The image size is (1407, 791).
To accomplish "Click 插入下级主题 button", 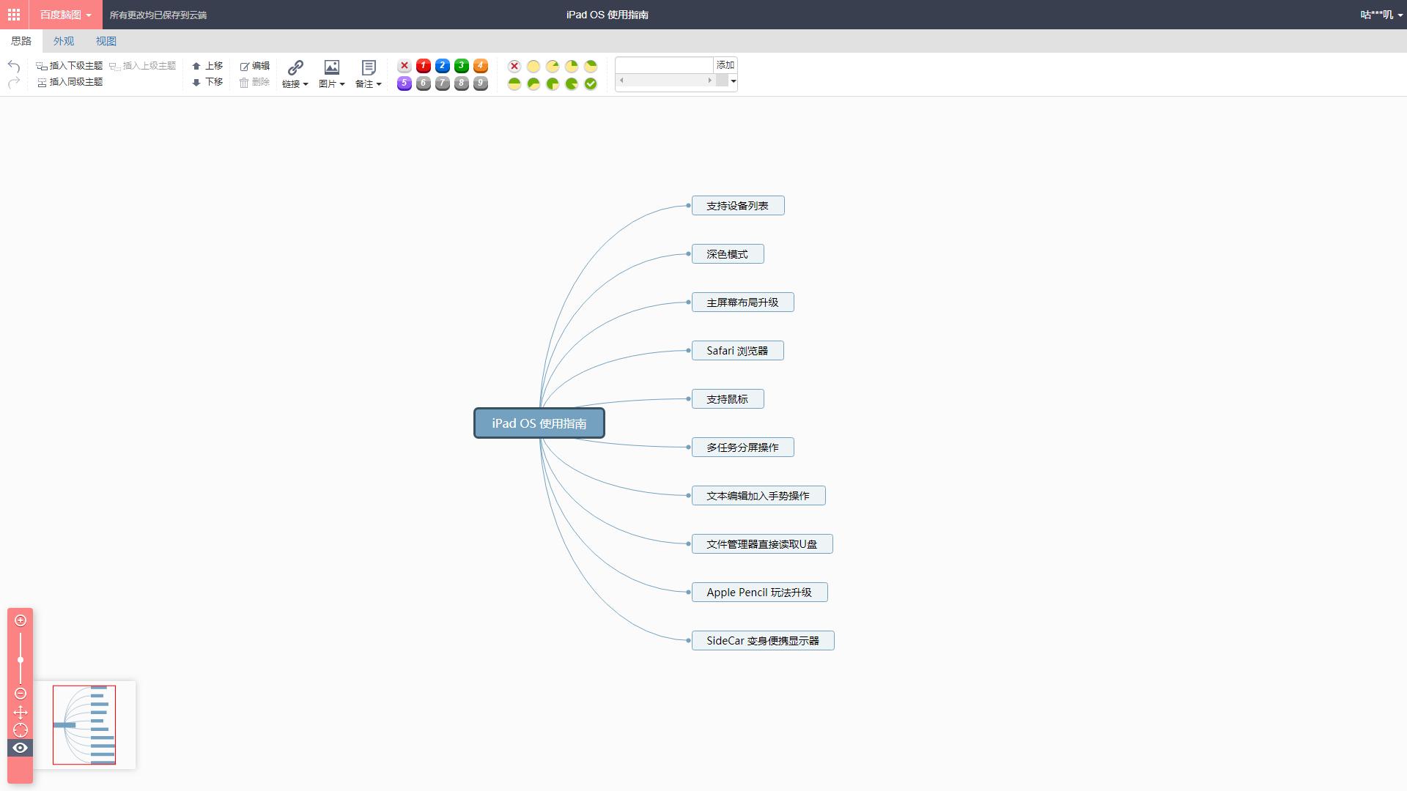I will click(70, 66).
